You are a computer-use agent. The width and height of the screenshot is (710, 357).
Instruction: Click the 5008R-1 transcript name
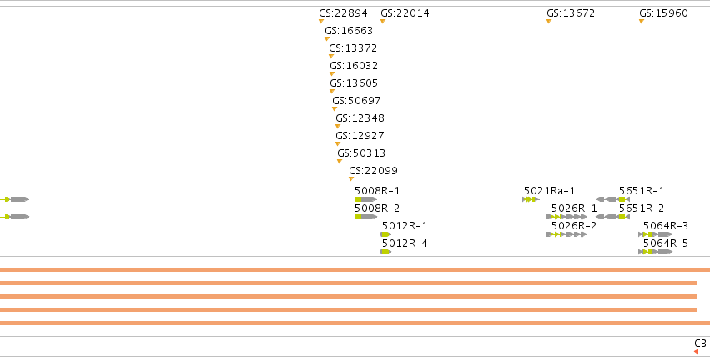click(377, 191)
